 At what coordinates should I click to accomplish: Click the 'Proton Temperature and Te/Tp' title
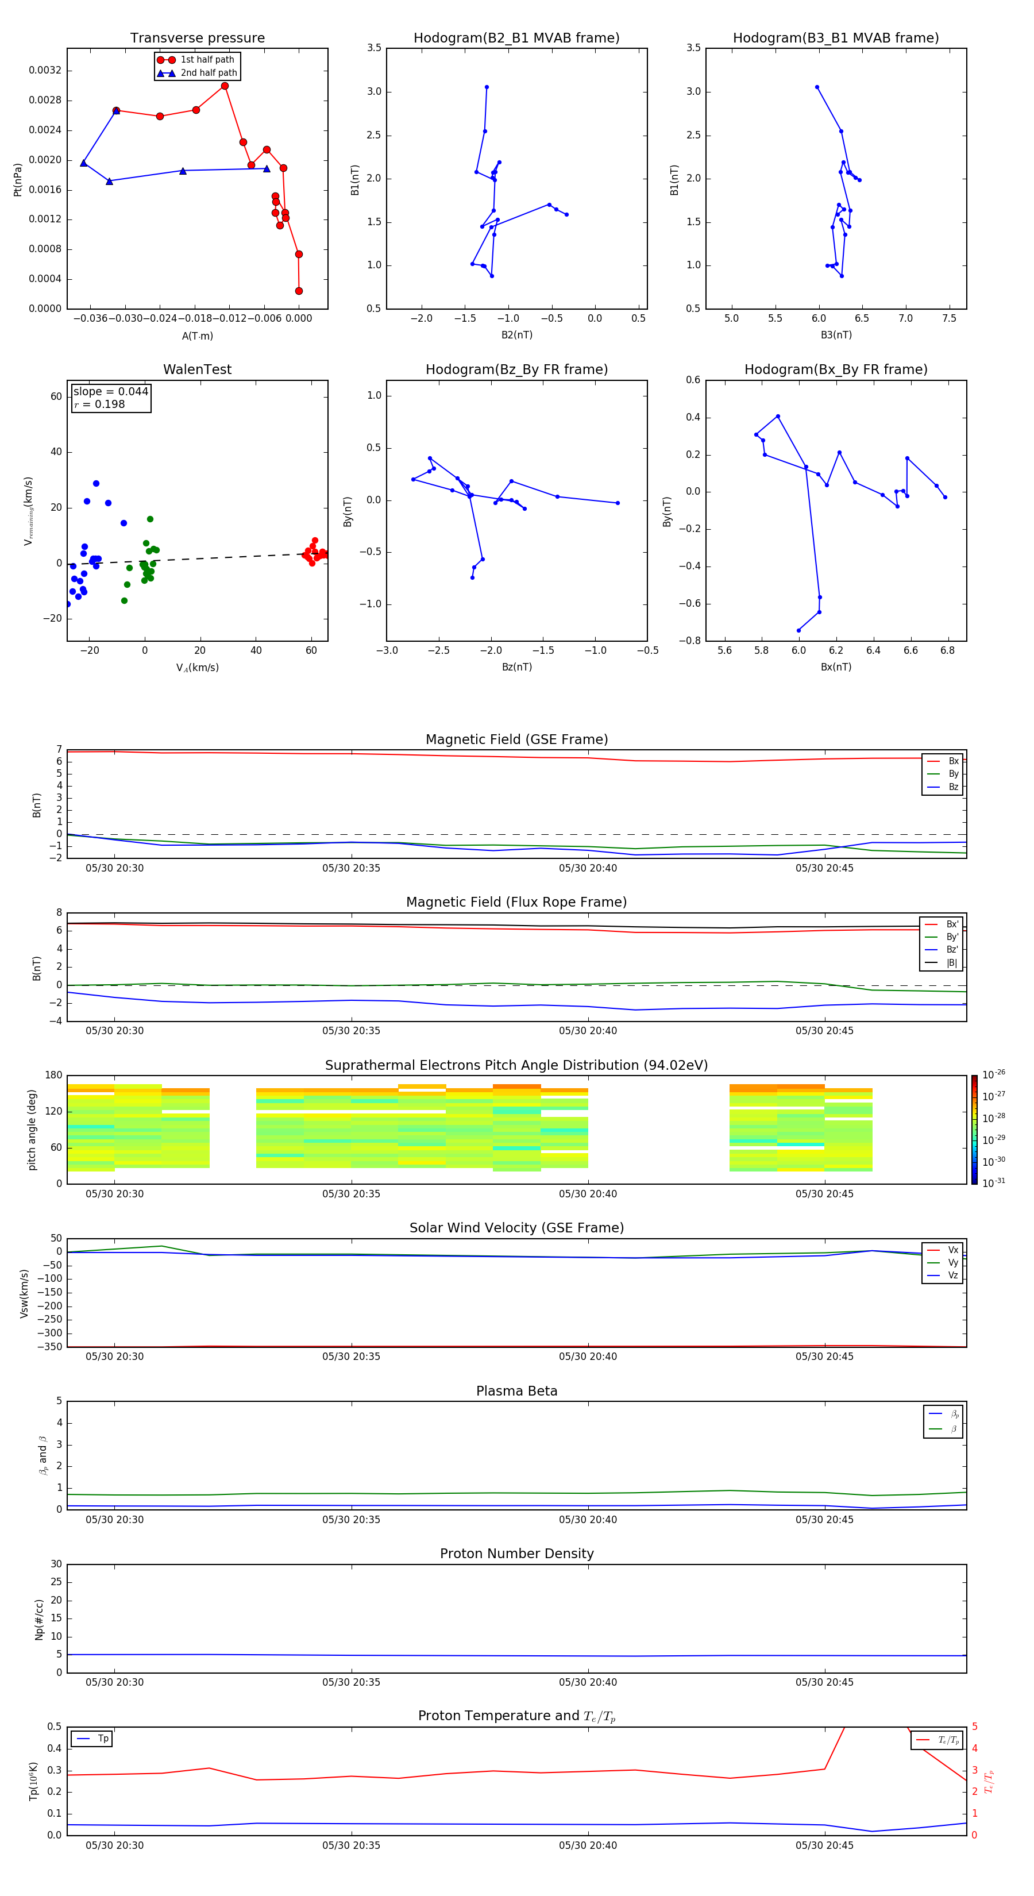coord(516,1716)
